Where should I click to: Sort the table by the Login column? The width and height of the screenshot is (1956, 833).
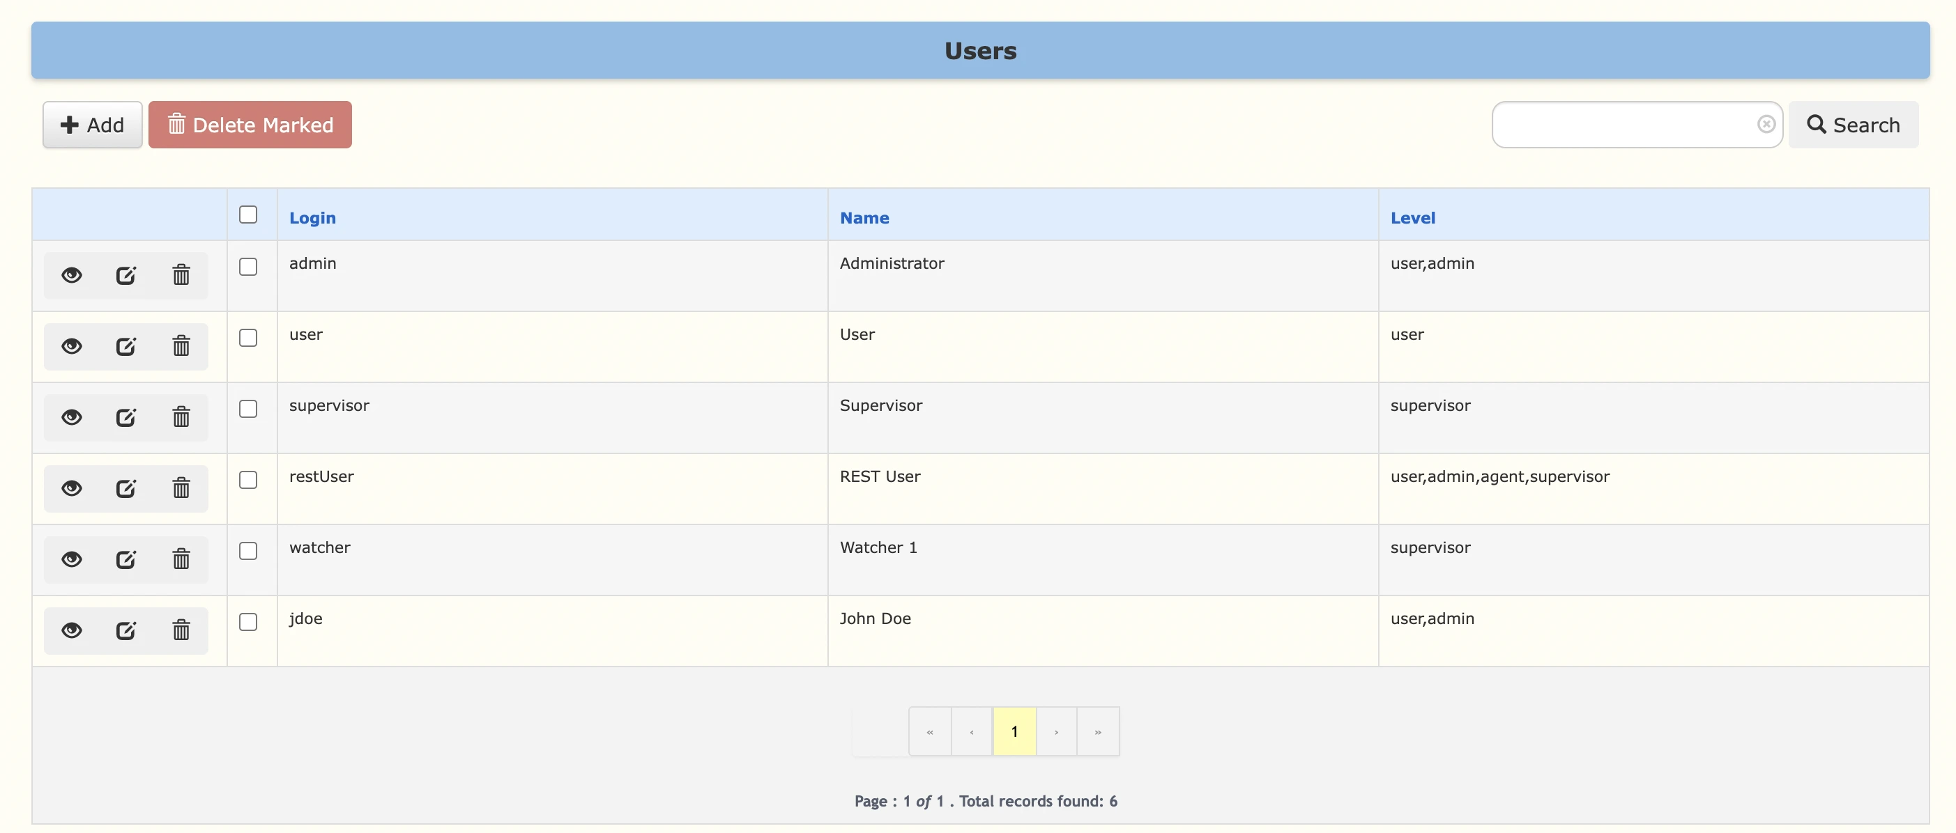(x=312, y=218)
